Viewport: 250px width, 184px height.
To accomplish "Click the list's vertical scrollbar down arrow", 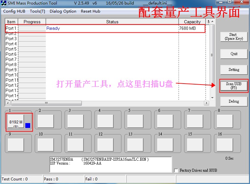I will coord(212,98).
